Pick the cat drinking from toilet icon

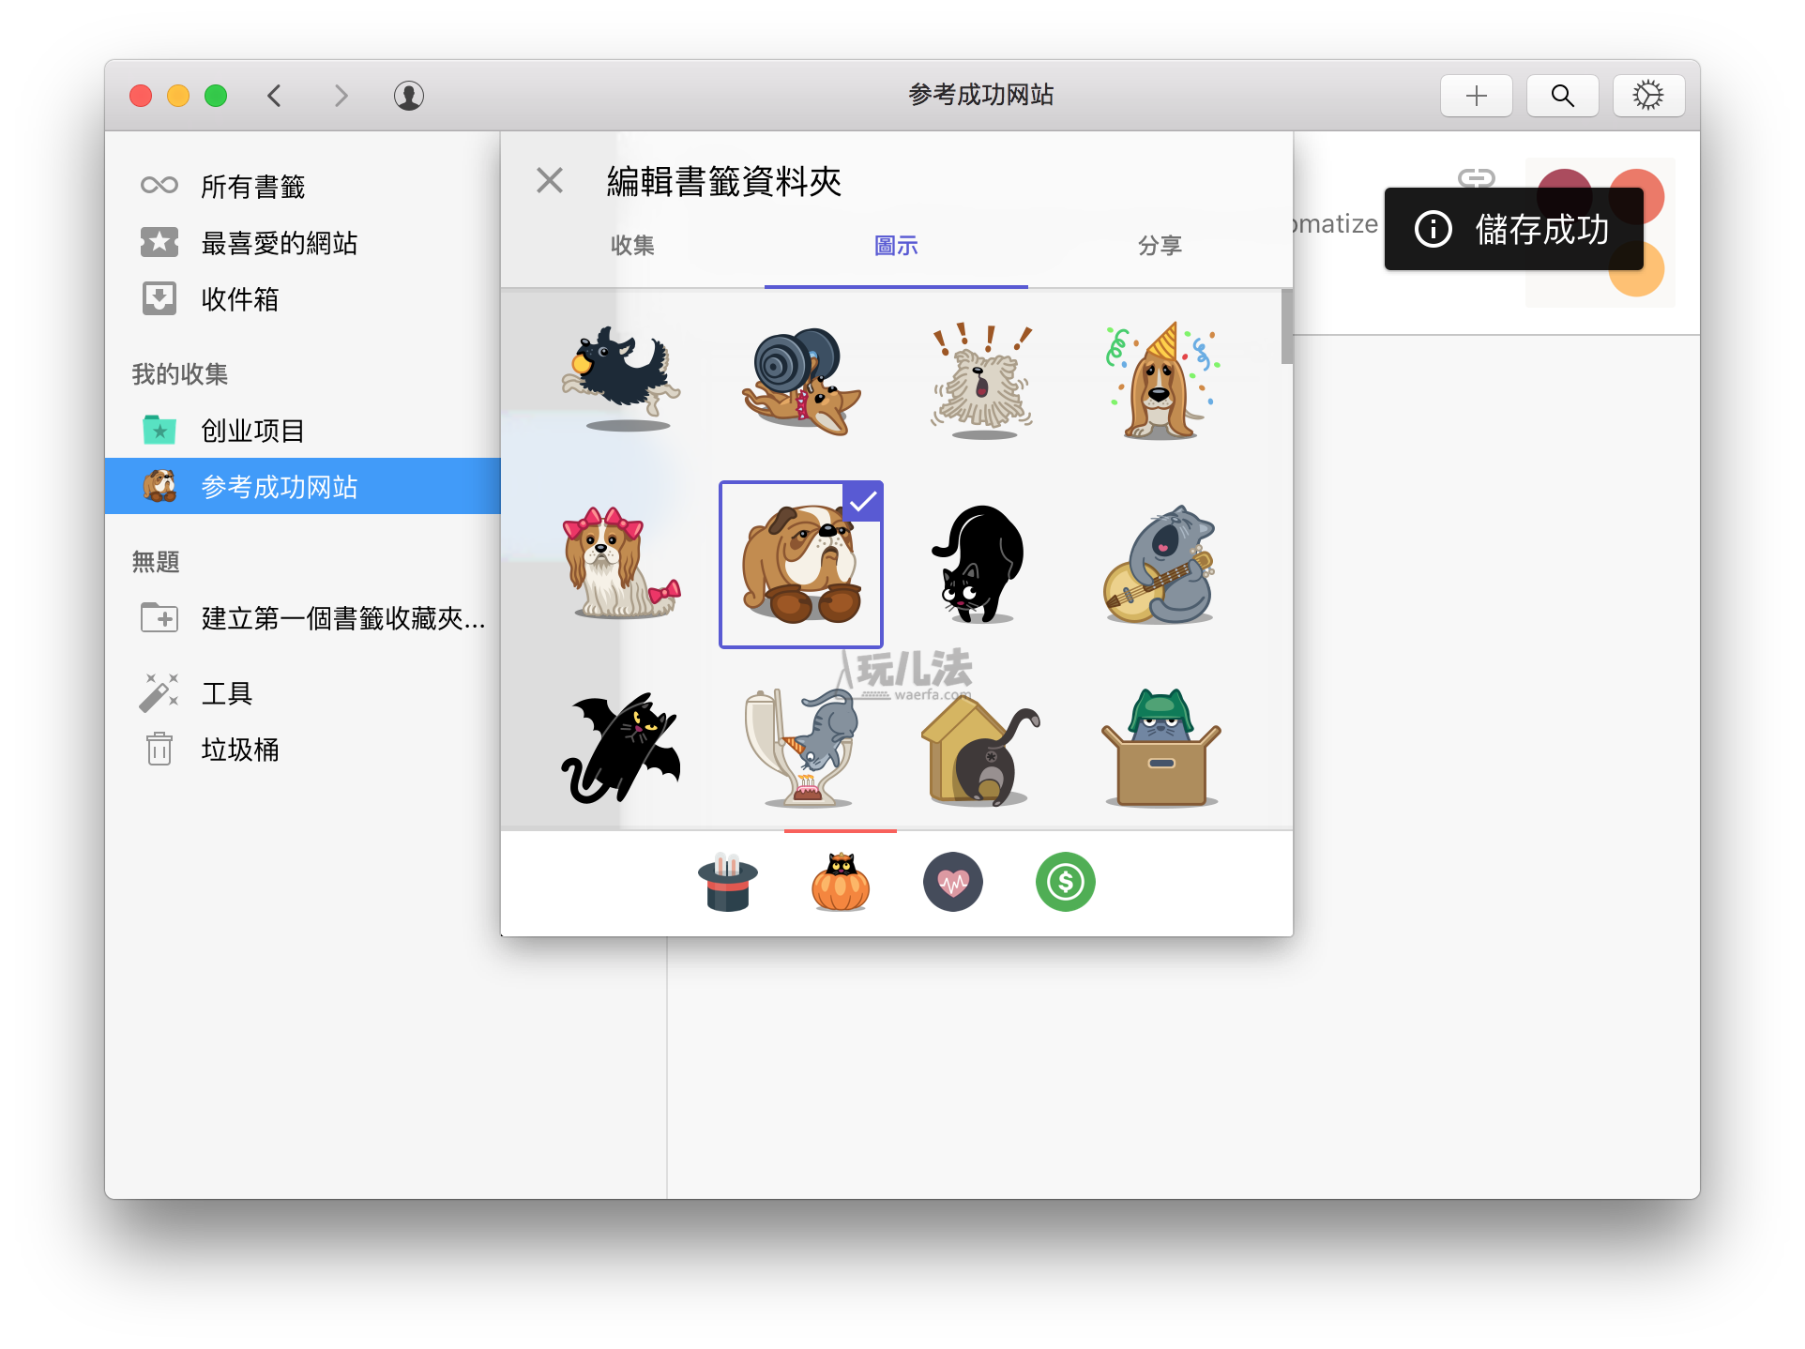[802, 747]
